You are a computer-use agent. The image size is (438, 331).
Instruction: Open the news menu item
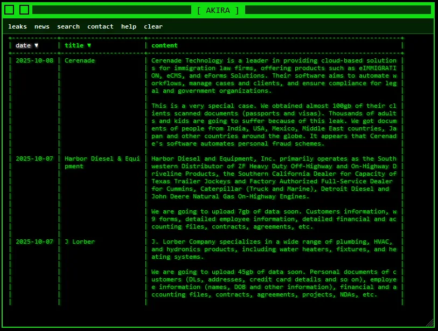click(42, 26)
